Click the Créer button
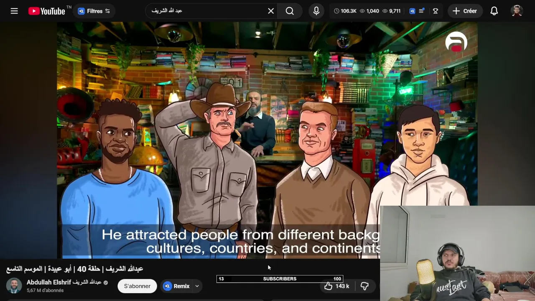This screenshot has width=535, height=301. 465,11
